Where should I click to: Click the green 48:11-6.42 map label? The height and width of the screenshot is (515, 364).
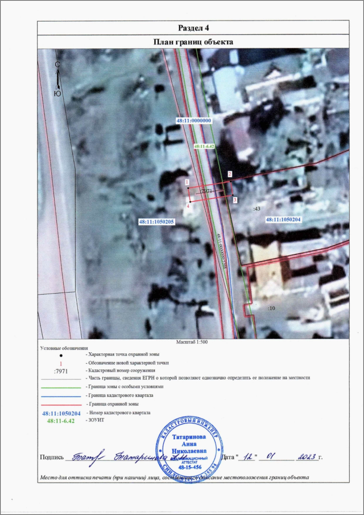point(204,146)
